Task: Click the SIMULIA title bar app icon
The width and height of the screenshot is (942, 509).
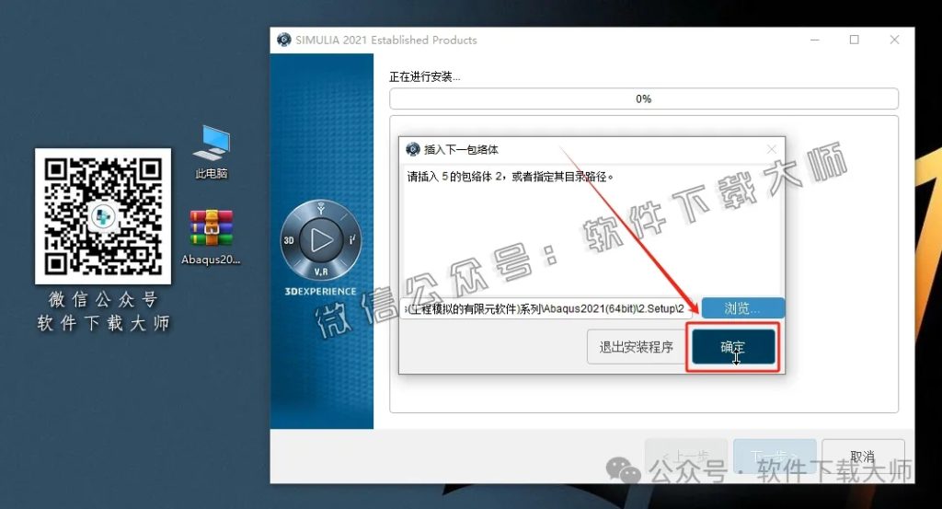Action: [x=283, y=40]
